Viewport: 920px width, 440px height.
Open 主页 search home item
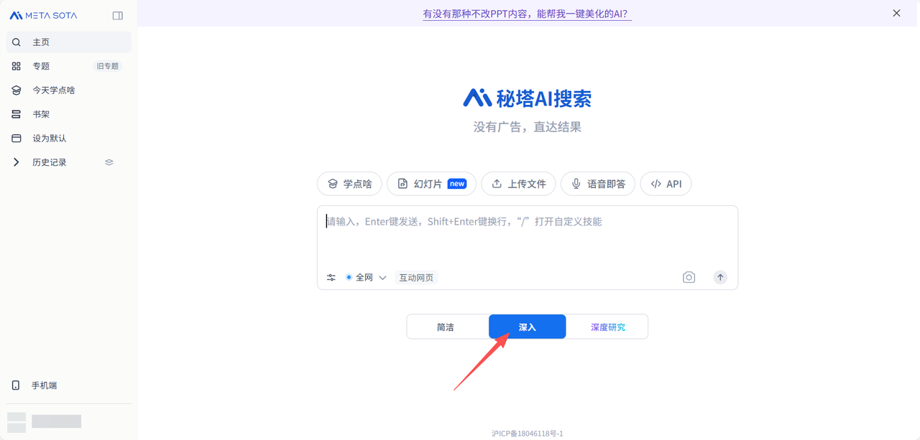point(69,42)
